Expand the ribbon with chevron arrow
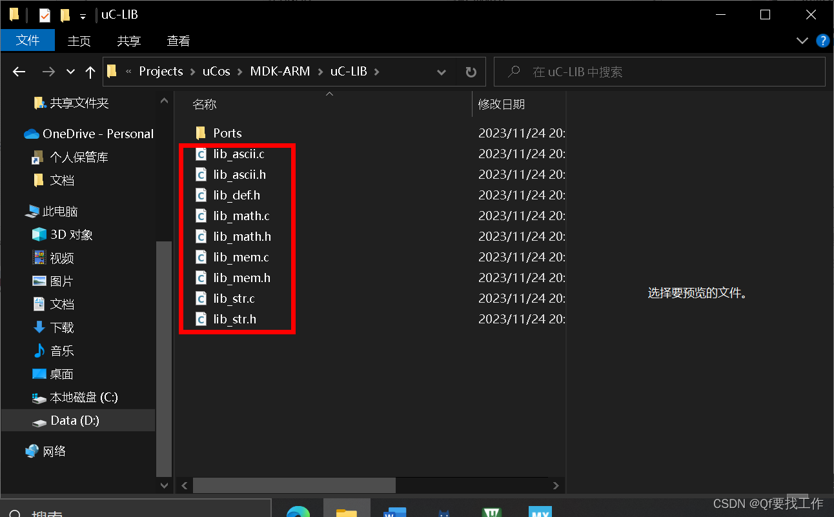The height and width of the screenshot is (517, 834). tap(802, 41)
